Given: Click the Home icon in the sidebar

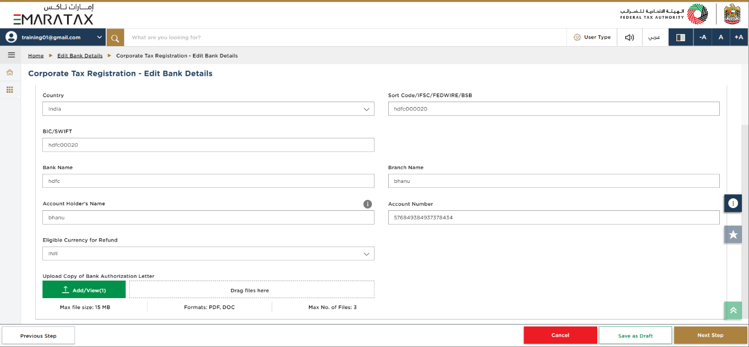Looking at the screenshot, I should 10,72.
